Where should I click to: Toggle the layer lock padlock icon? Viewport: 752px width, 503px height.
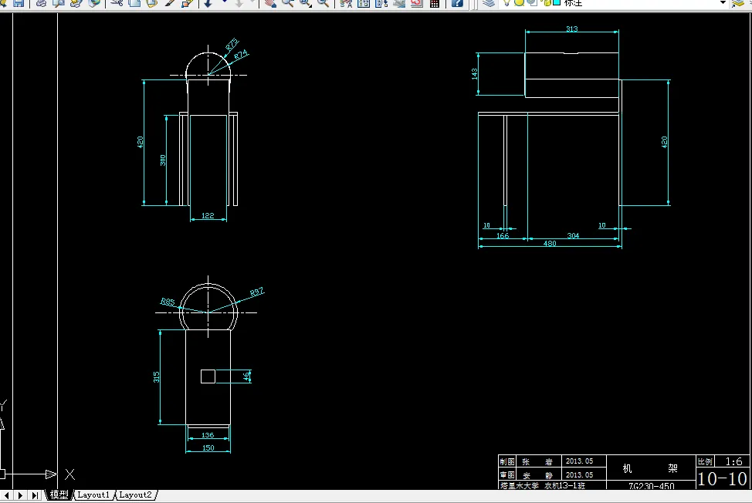[547, 2]
